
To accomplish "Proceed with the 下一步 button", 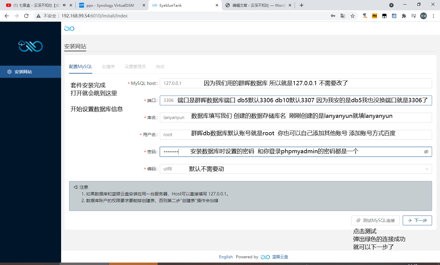I will [x=417, y=220].
